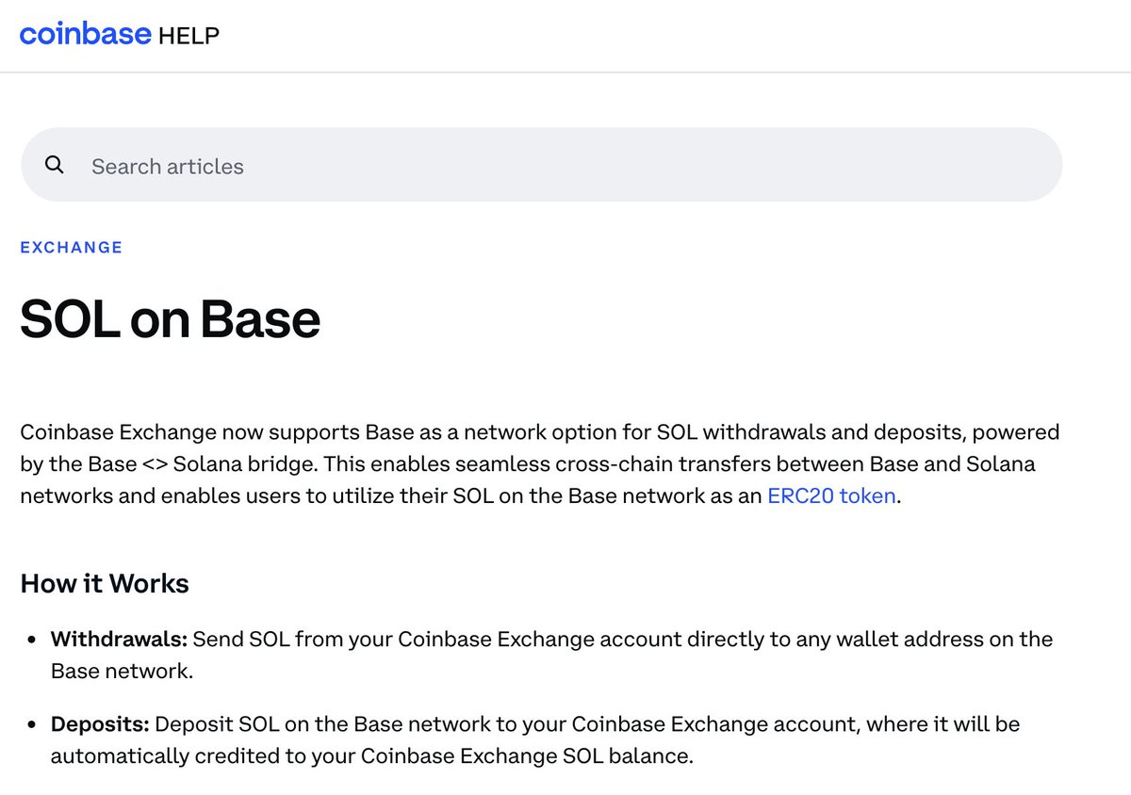This screenshot has height=795, width=1131.
Task: Click the How it Works heading
Action: [105, 584]
